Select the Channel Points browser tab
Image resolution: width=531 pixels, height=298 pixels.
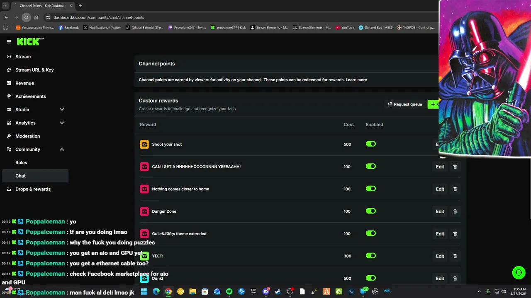tap(42, 6)
